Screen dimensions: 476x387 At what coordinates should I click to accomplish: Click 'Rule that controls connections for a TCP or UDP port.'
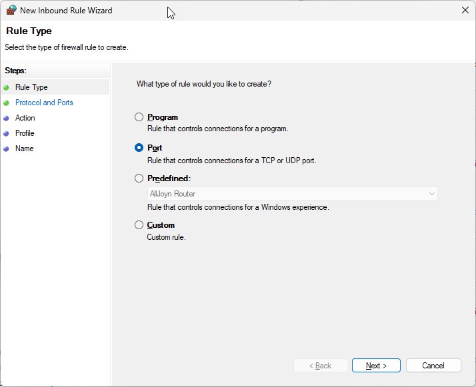231,161
